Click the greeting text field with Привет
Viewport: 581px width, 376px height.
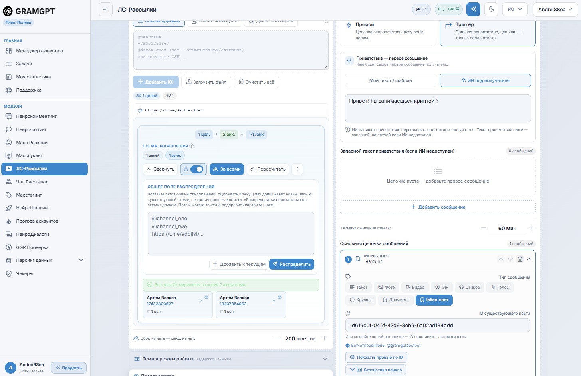click(x=438, y=108)
